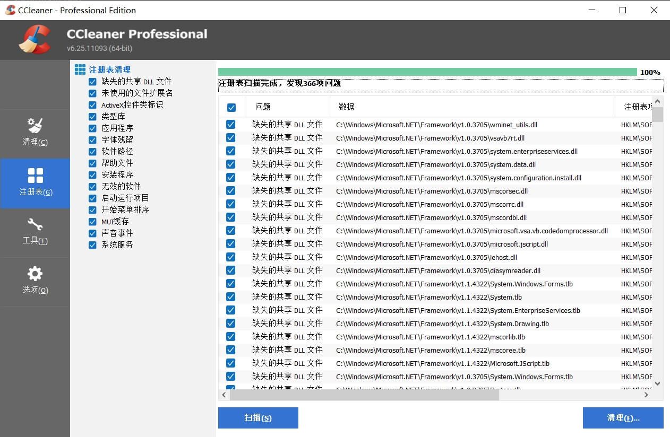Screen dimensions: 670x437
Task: Select the system.enterpriseservices.dll path
Action: point(457,152)
